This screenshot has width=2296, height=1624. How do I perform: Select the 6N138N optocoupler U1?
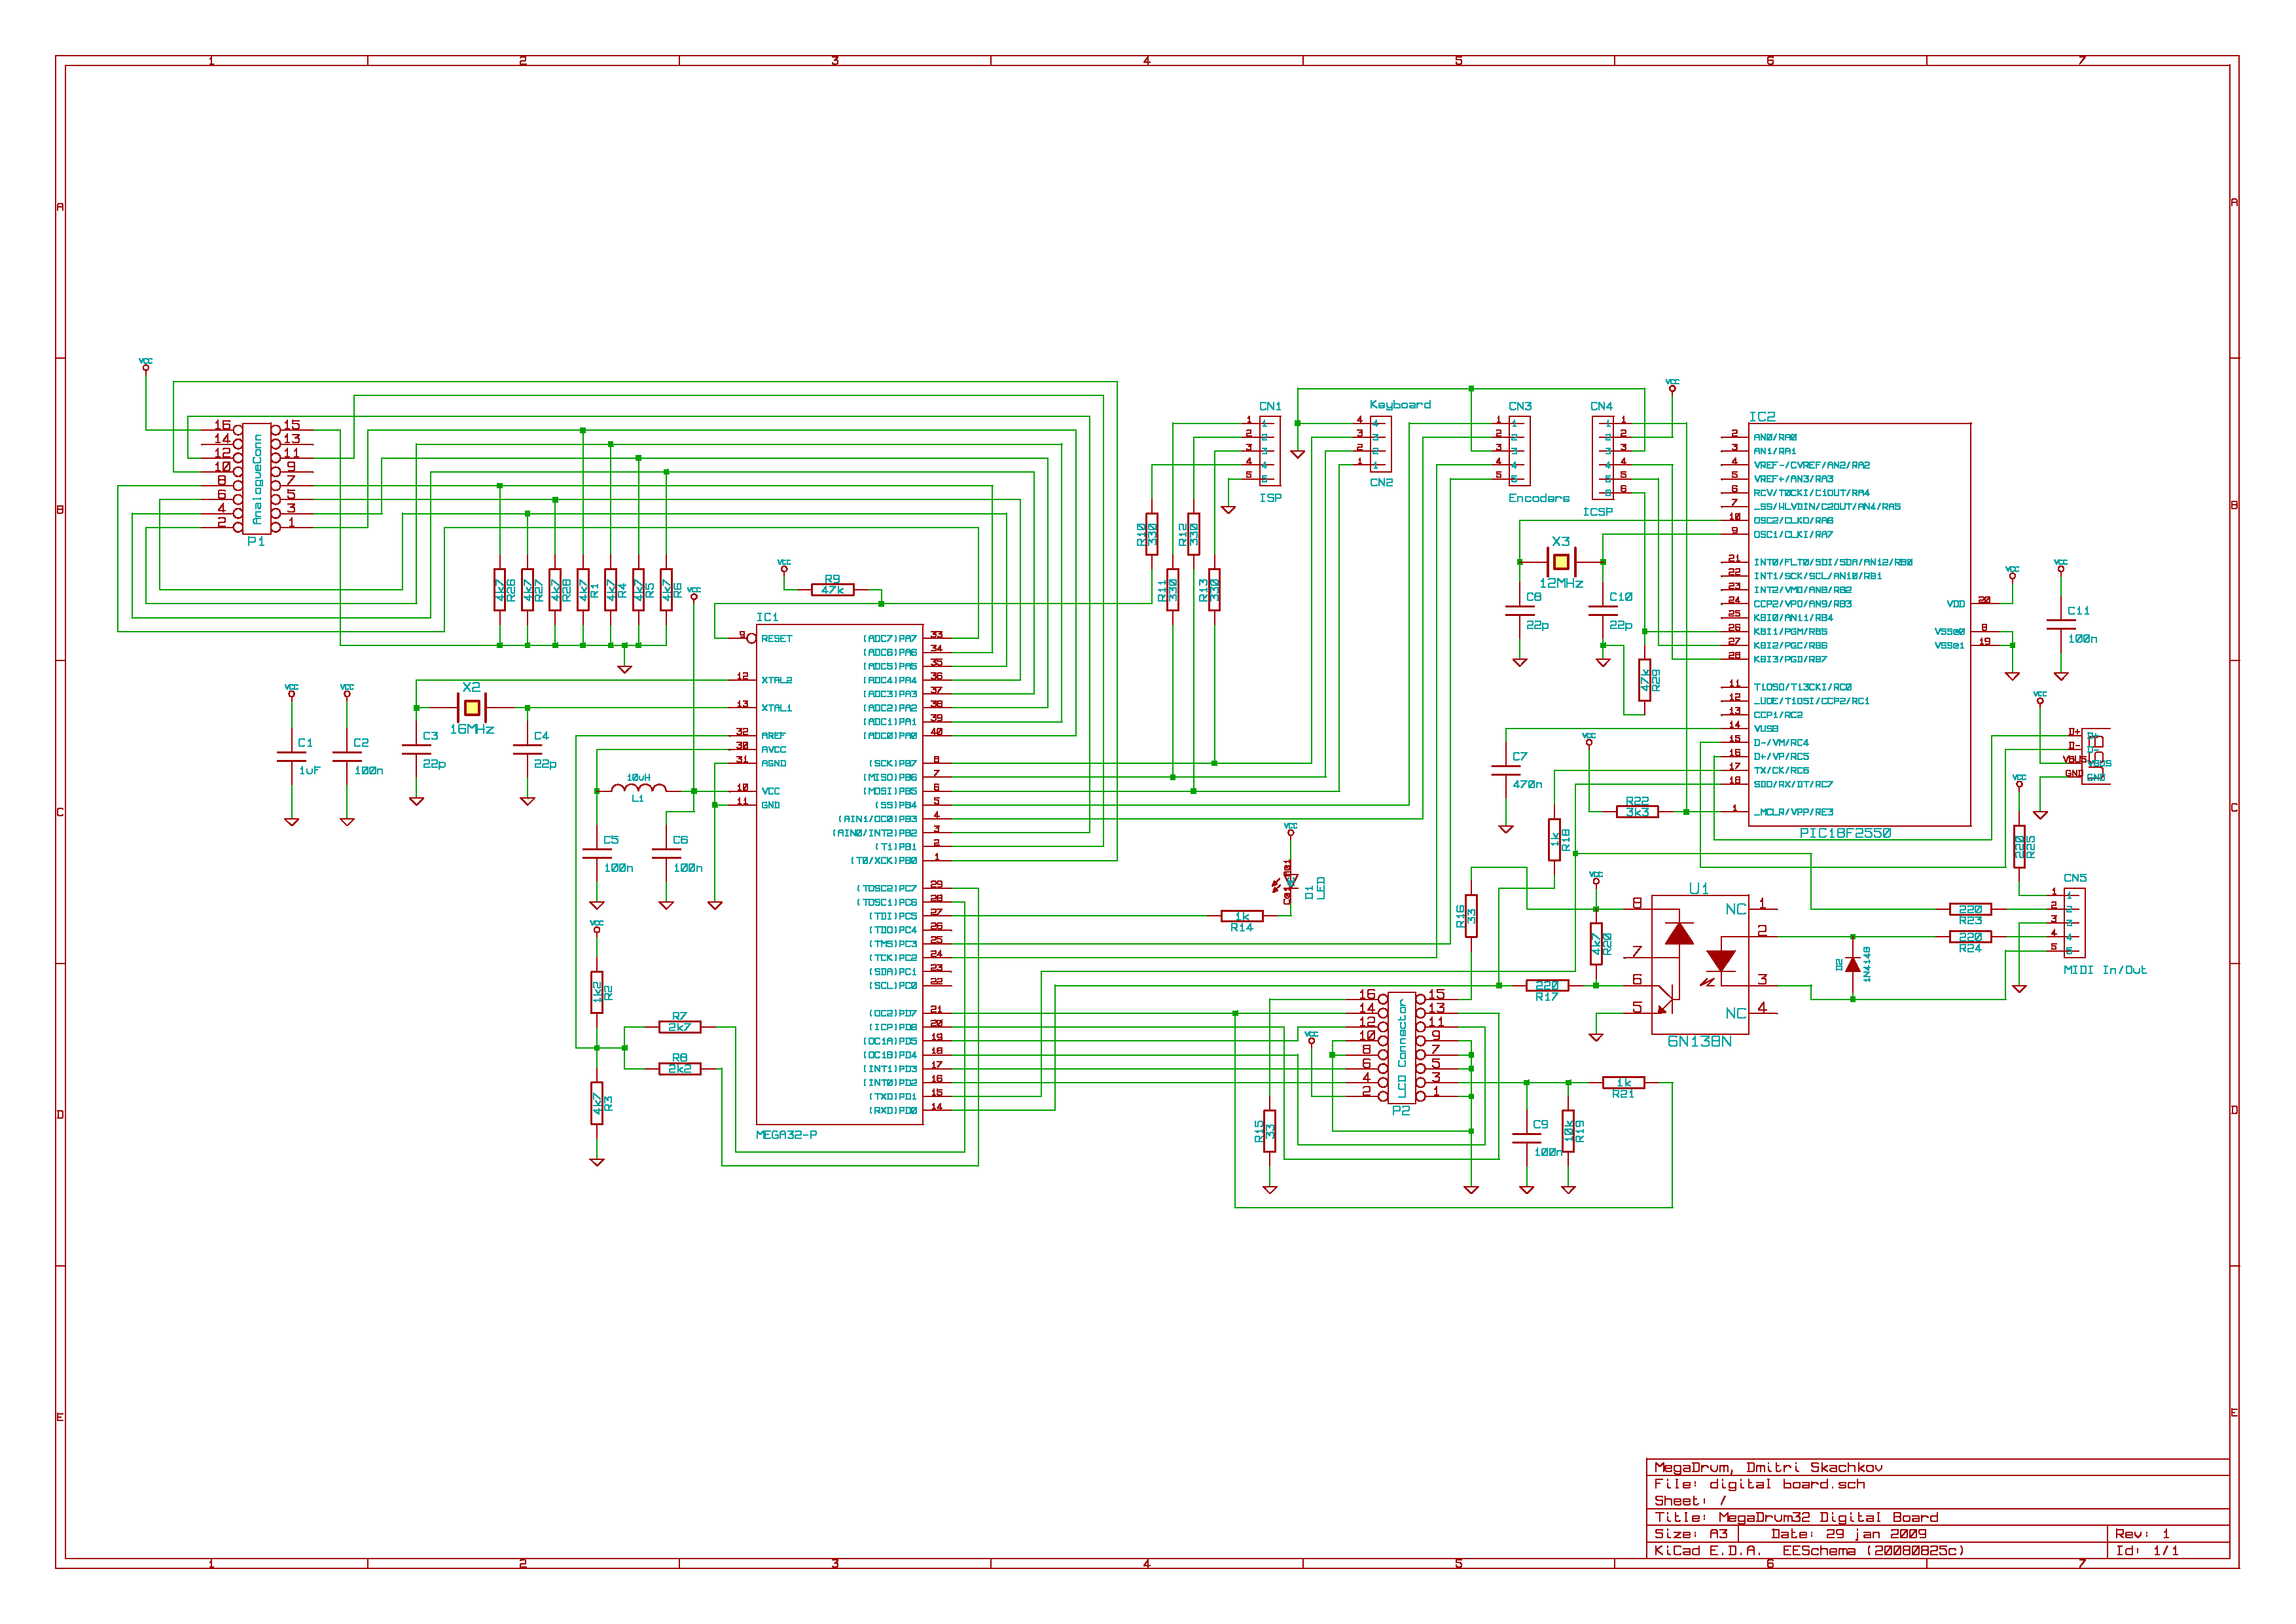tap(1699, 964)
